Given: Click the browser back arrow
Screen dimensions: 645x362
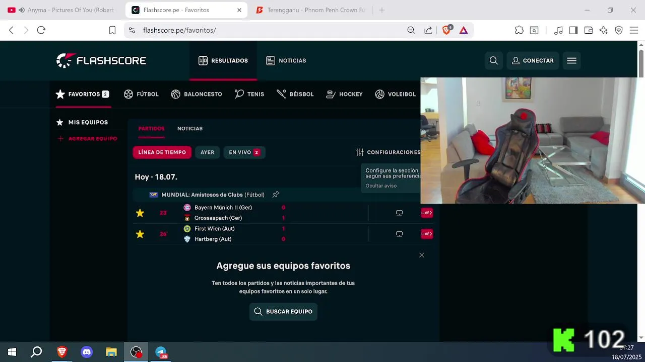Looking at the screenshot, I should coord(11,30).
